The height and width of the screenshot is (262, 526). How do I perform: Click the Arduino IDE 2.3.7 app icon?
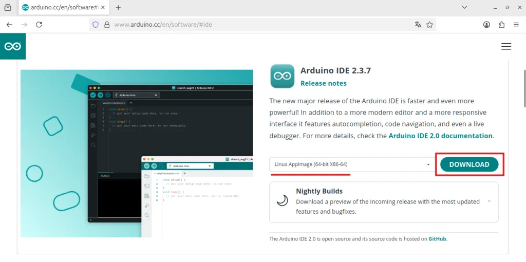click(x=282, y=77)
